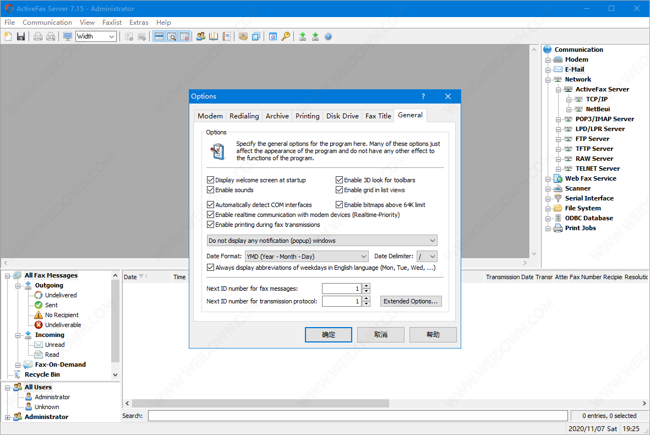Select the Recycle Bin item
Screen dimensions: 650x435
(42, 374)
